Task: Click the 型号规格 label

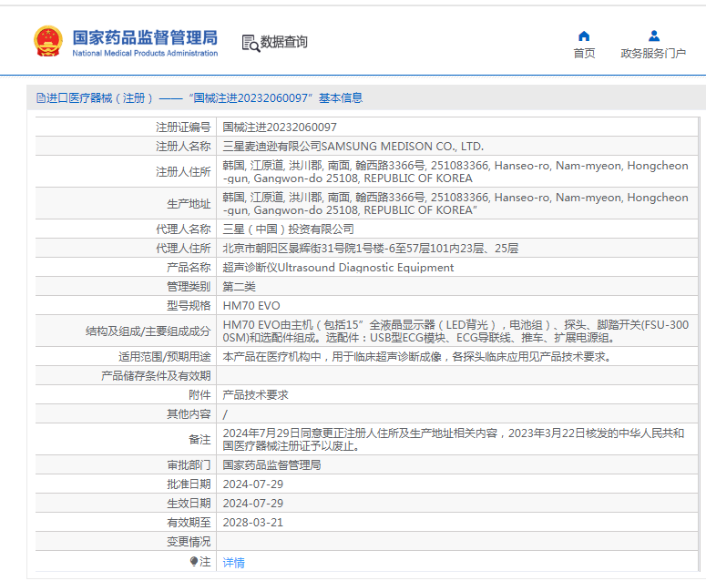Action: tap(189, 306)
